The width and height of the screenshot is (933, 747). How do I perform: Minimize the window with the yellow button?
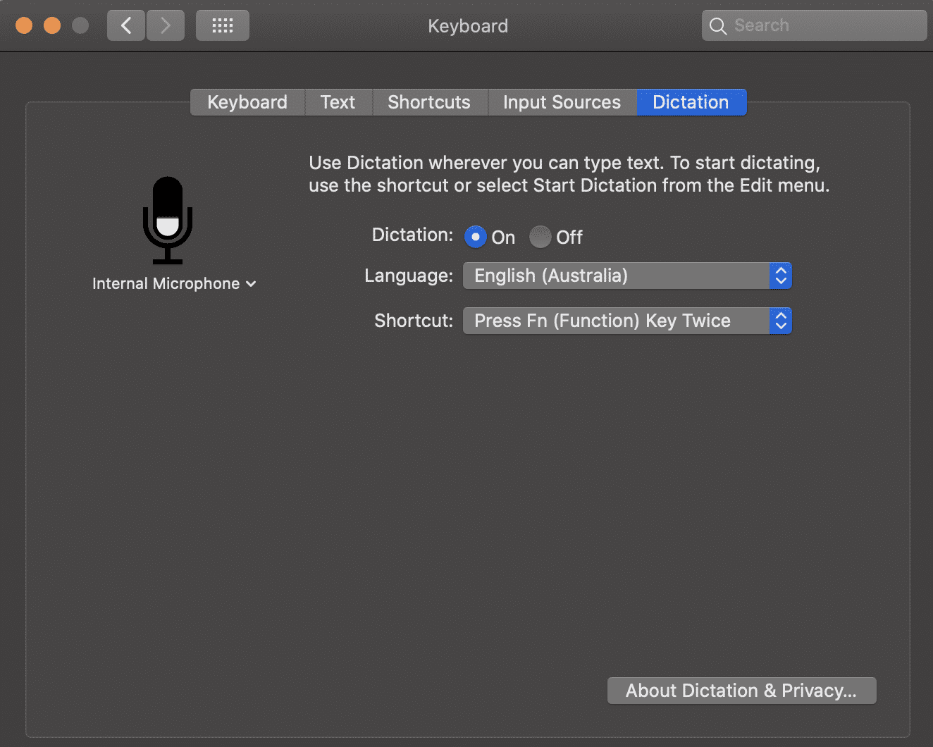tap(52, 26)
